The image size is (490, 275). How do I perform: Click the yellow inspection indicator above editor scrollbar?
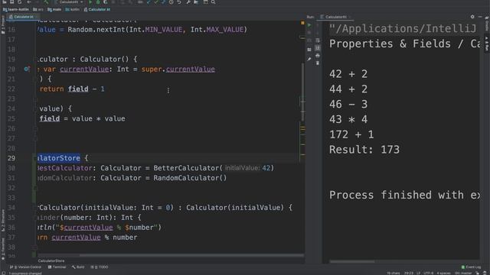coord(302,23)
